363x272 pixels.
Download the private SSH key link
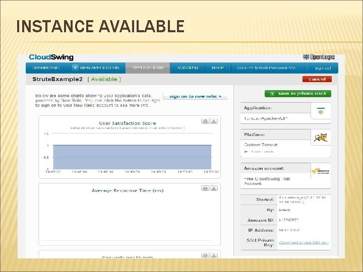[x=304, y=242]
